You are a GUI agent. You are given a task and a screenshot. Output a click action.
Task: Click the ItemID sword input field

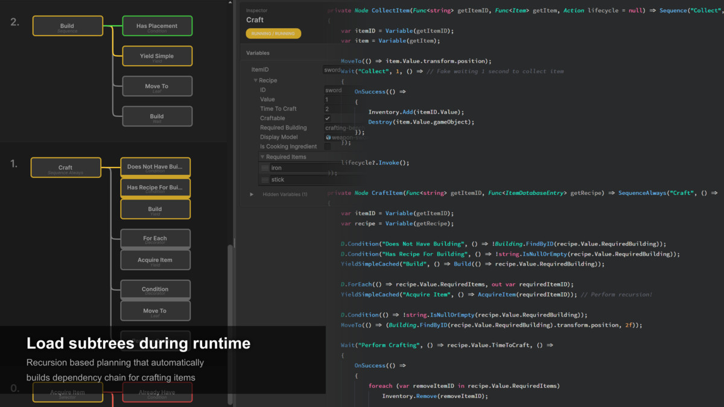tap(333, 69)
